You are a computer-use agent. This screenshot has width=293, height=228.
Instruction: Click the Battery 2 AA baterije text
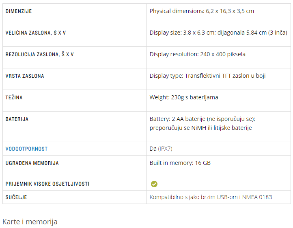(203, 123)
